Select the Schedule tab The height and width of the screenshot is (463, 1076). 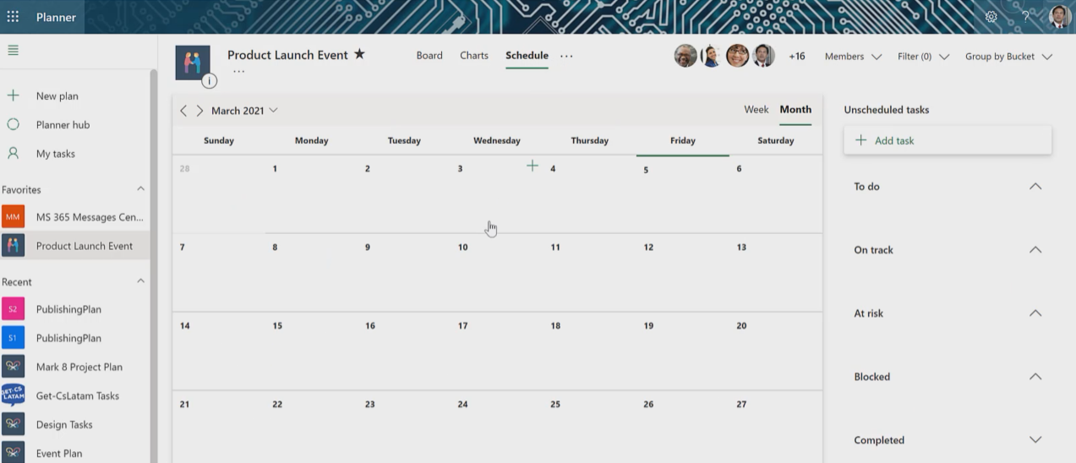[527, 56]
